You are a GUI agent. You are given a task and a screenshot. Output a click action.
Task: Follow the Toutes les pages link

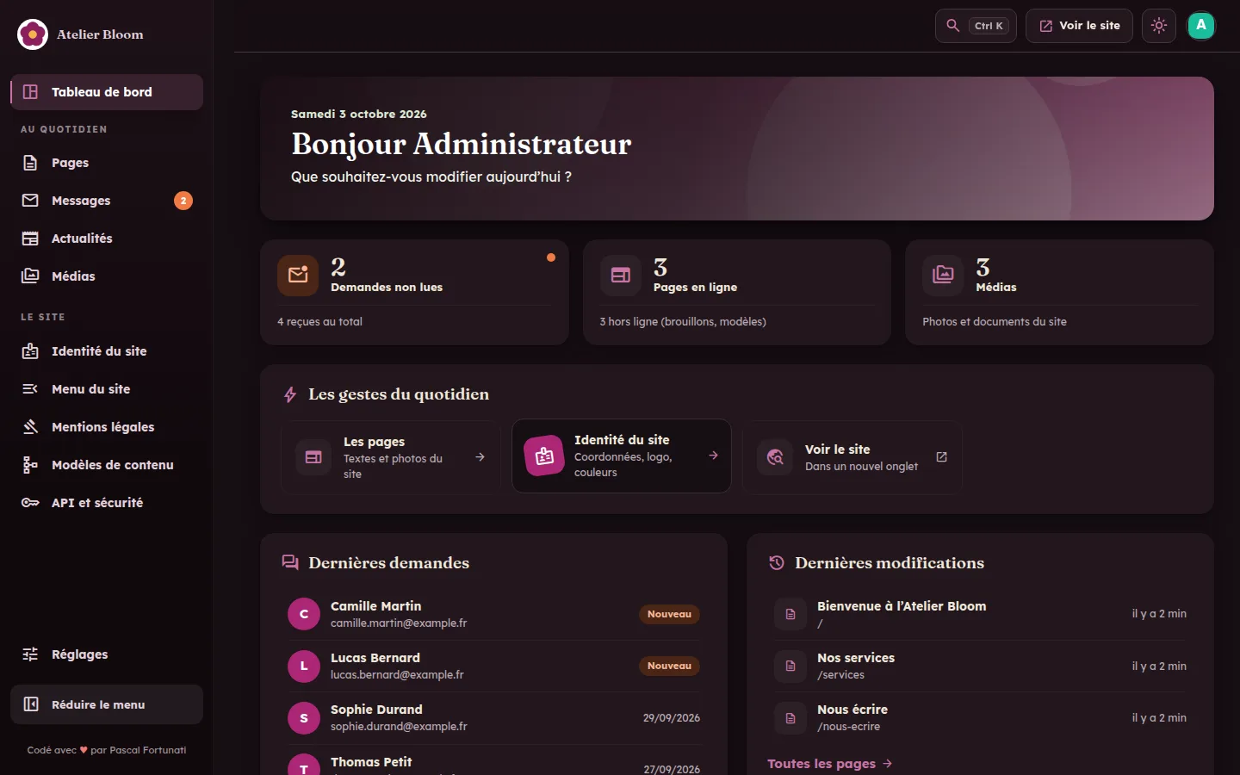point(829,764)
